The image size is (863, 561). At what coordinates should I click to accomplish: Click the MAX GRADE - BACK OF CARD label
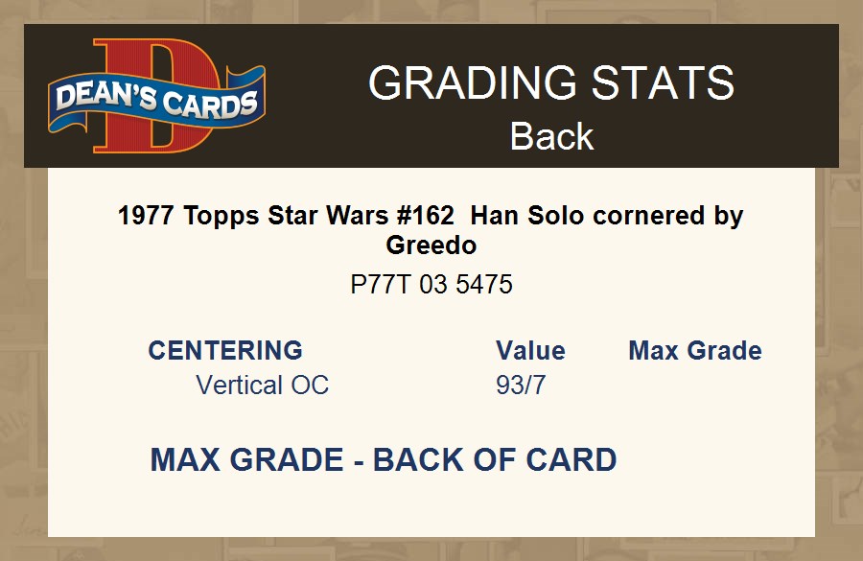[384, 460]
